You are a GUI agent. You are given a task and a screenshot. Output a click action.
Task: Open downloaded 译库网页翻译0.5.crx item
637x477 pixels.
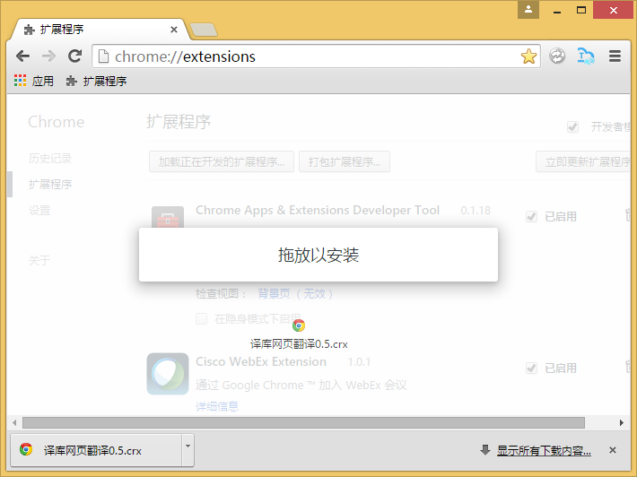[x=96, y=450]
